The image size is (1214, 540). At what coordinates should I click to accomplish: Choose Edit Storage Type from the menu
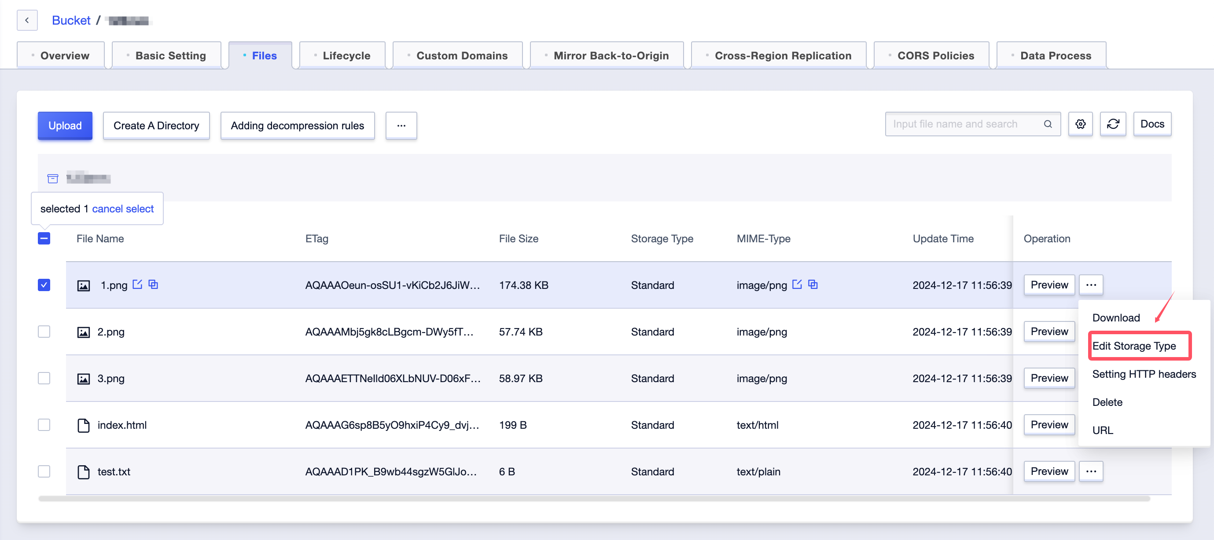[x=1134, y=346]
